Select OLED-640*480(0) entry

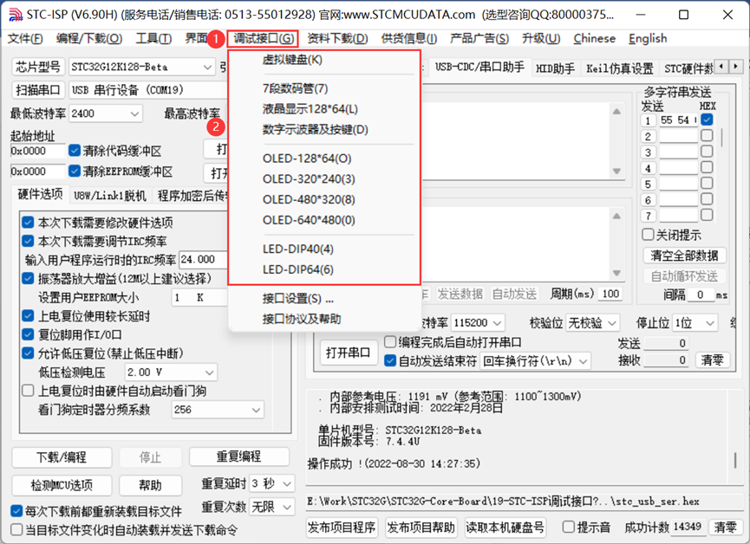pos(324,220)
